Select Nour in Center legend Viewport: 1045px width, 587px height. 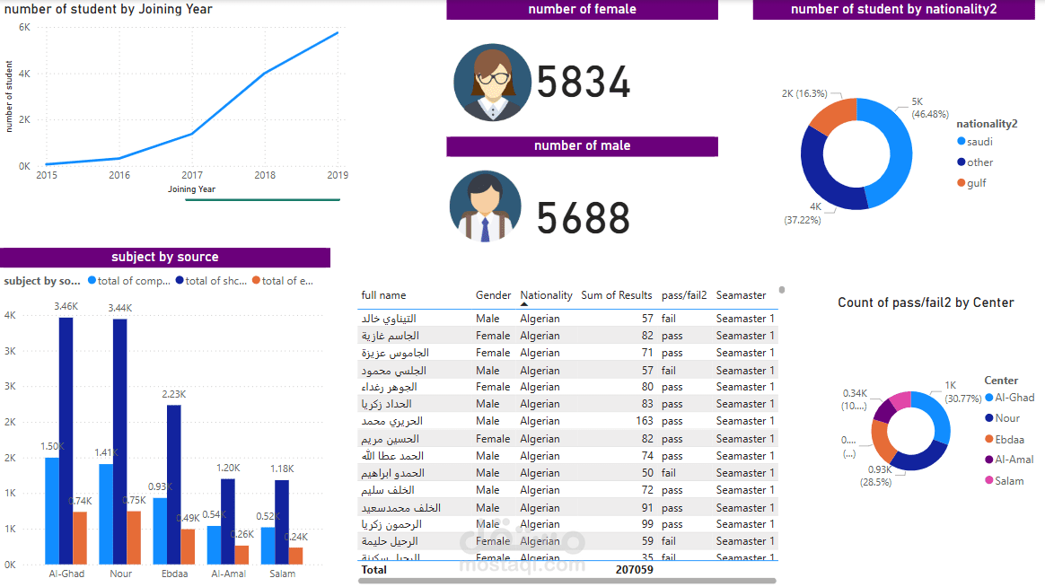[x=1002, y=417]
